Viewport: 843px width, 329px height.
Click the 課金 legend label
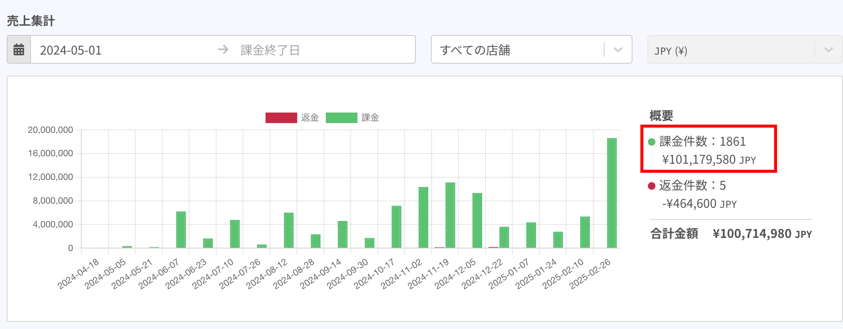tap(370, 118)
